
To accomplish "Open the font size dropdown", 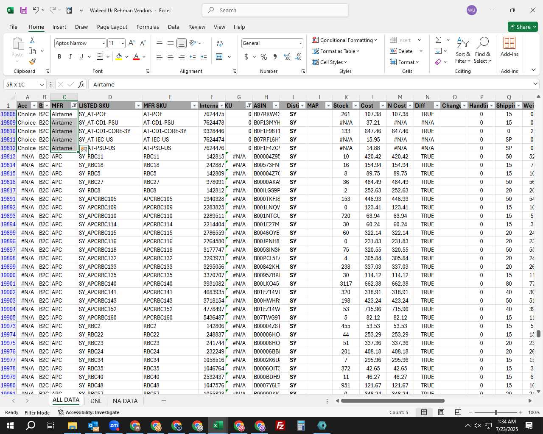I will pos(123,43).
